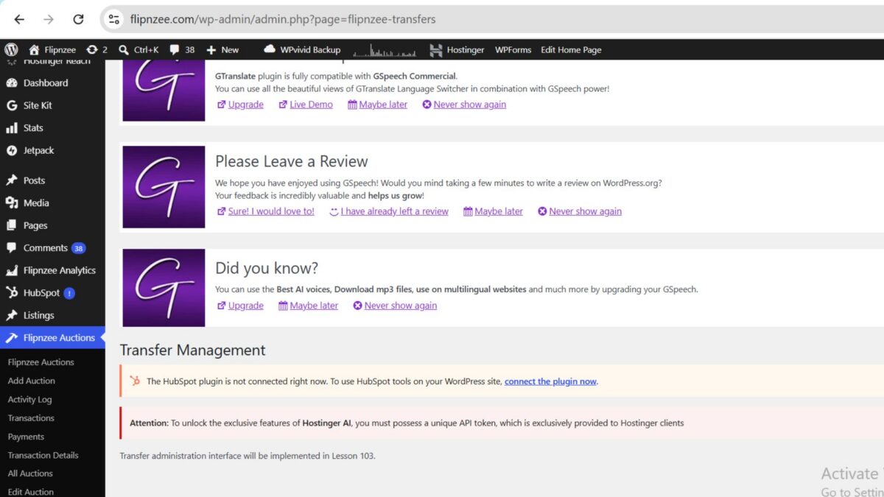
Task: Click the connect the plugin now link
Action: pyautogui.click(x=550, y=381)
